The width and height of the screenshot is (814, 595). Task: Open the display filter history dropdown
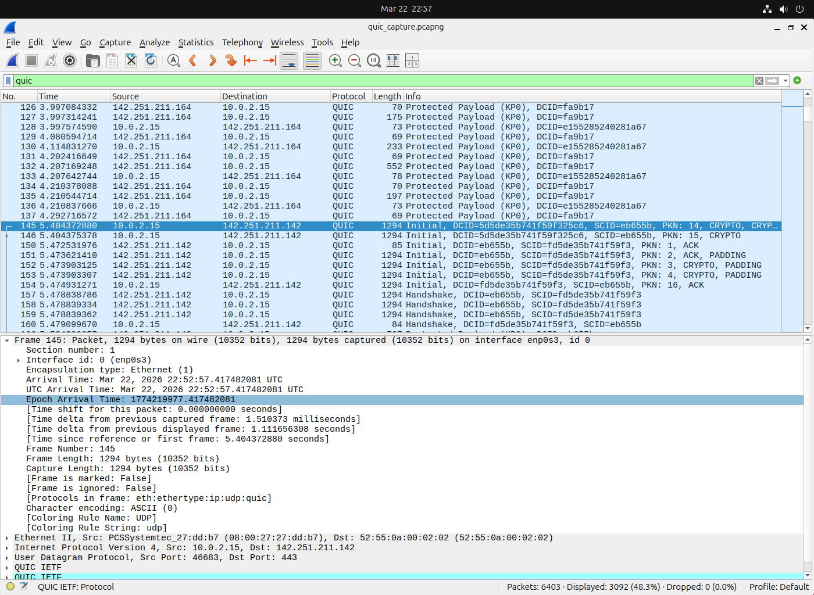click(x=786, y=81)
